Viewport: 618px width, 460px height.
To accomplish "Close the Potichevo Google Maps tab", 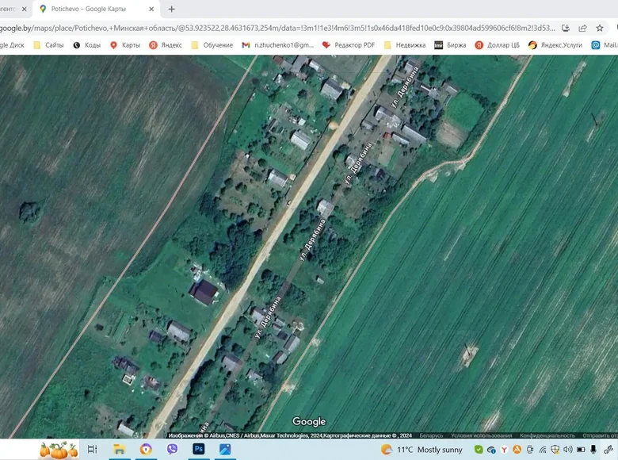I will [x=151, y=9].
